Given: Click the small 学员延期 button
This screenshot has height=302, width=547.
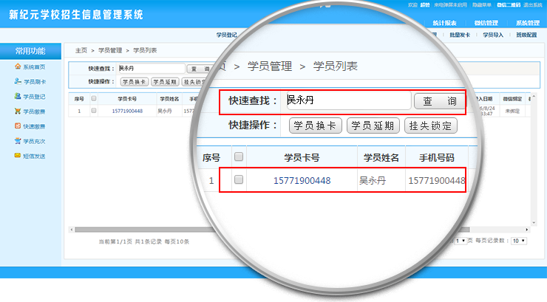Looking at the screenshot, I should click(165, 81).
